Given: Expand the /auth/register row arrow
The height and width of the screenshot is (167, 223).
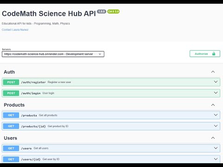Looking at the screenshot, I should pos(216,82).
